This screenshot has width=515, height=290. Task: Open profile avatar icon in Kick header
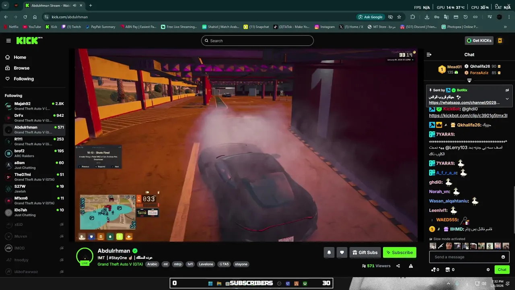click(x=500, y=41)
